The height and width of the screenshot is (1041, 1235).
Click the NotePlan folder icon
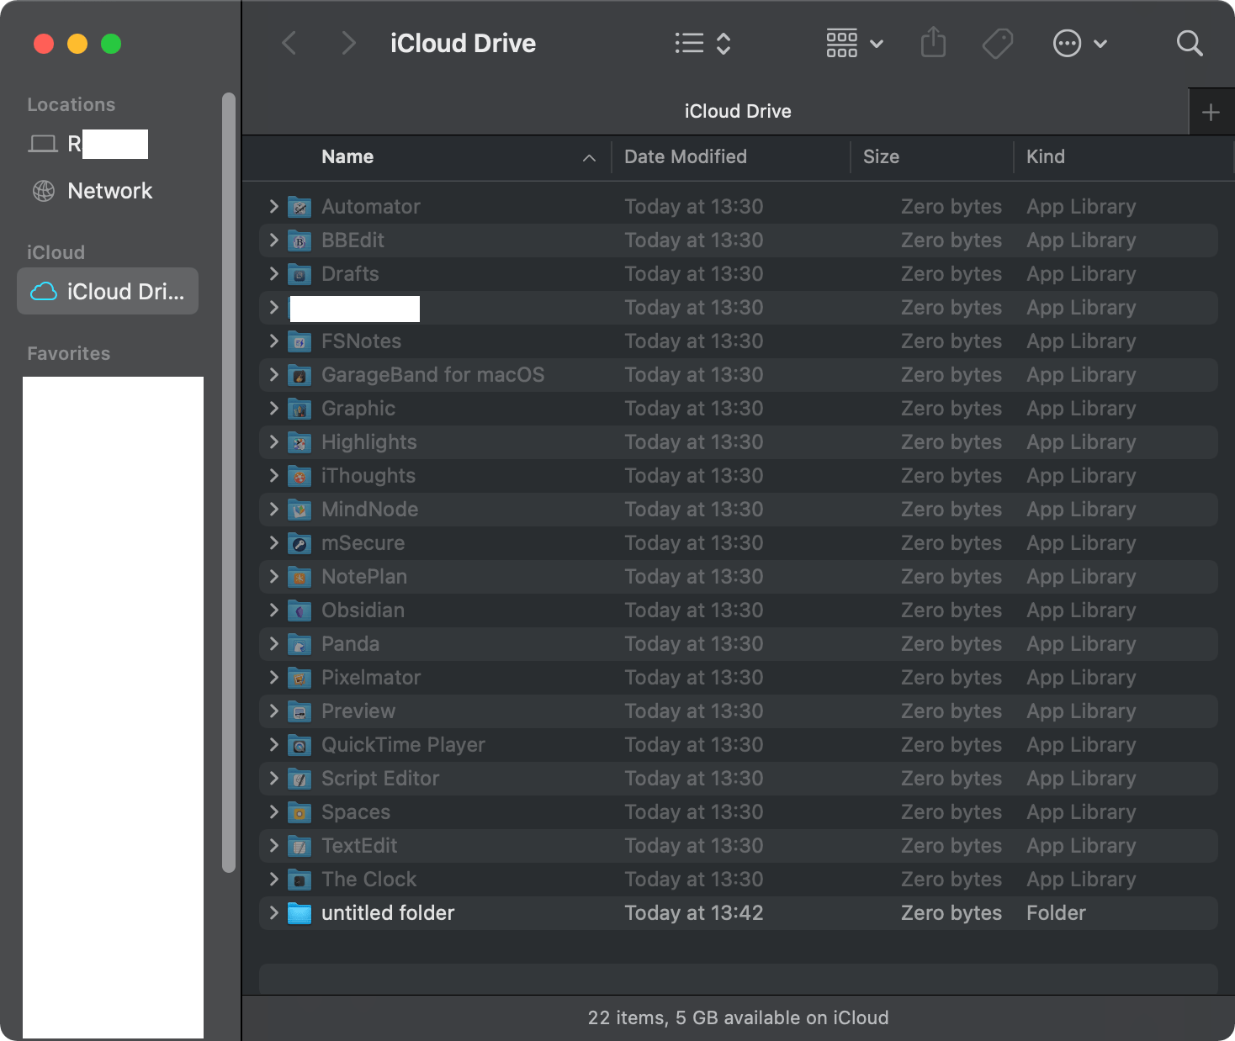click(299, 577)
